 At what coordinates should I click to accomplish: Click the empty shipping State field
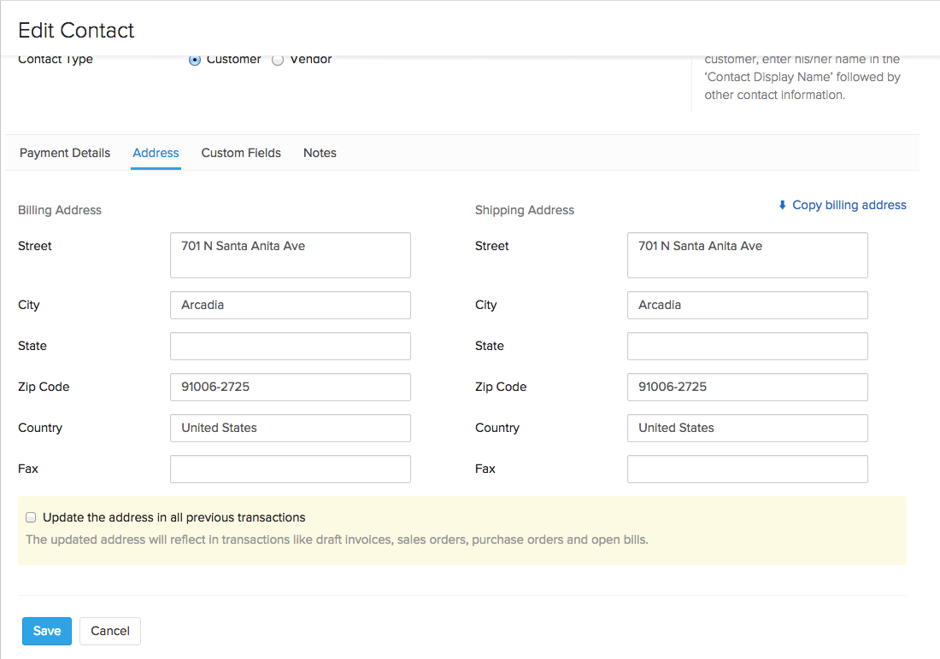point(747,346)
